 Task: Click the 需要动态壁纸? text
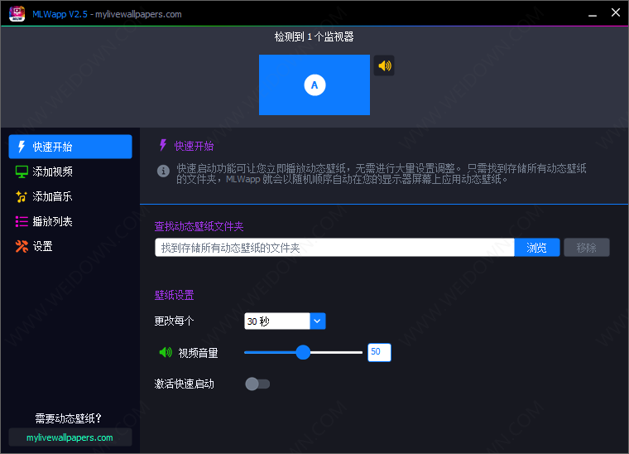point(69,418)
